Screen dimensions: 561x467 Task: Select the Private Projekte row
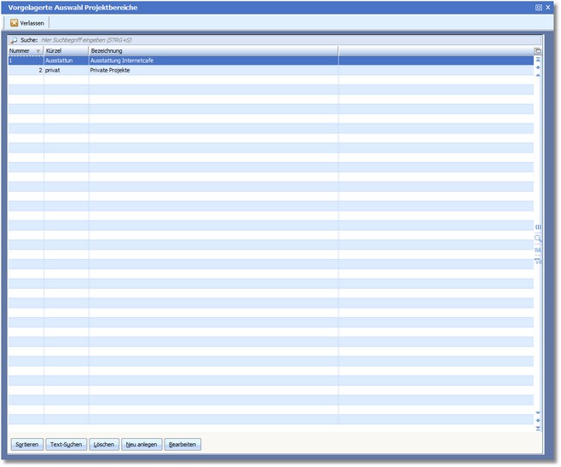click(x=213, y=71)
